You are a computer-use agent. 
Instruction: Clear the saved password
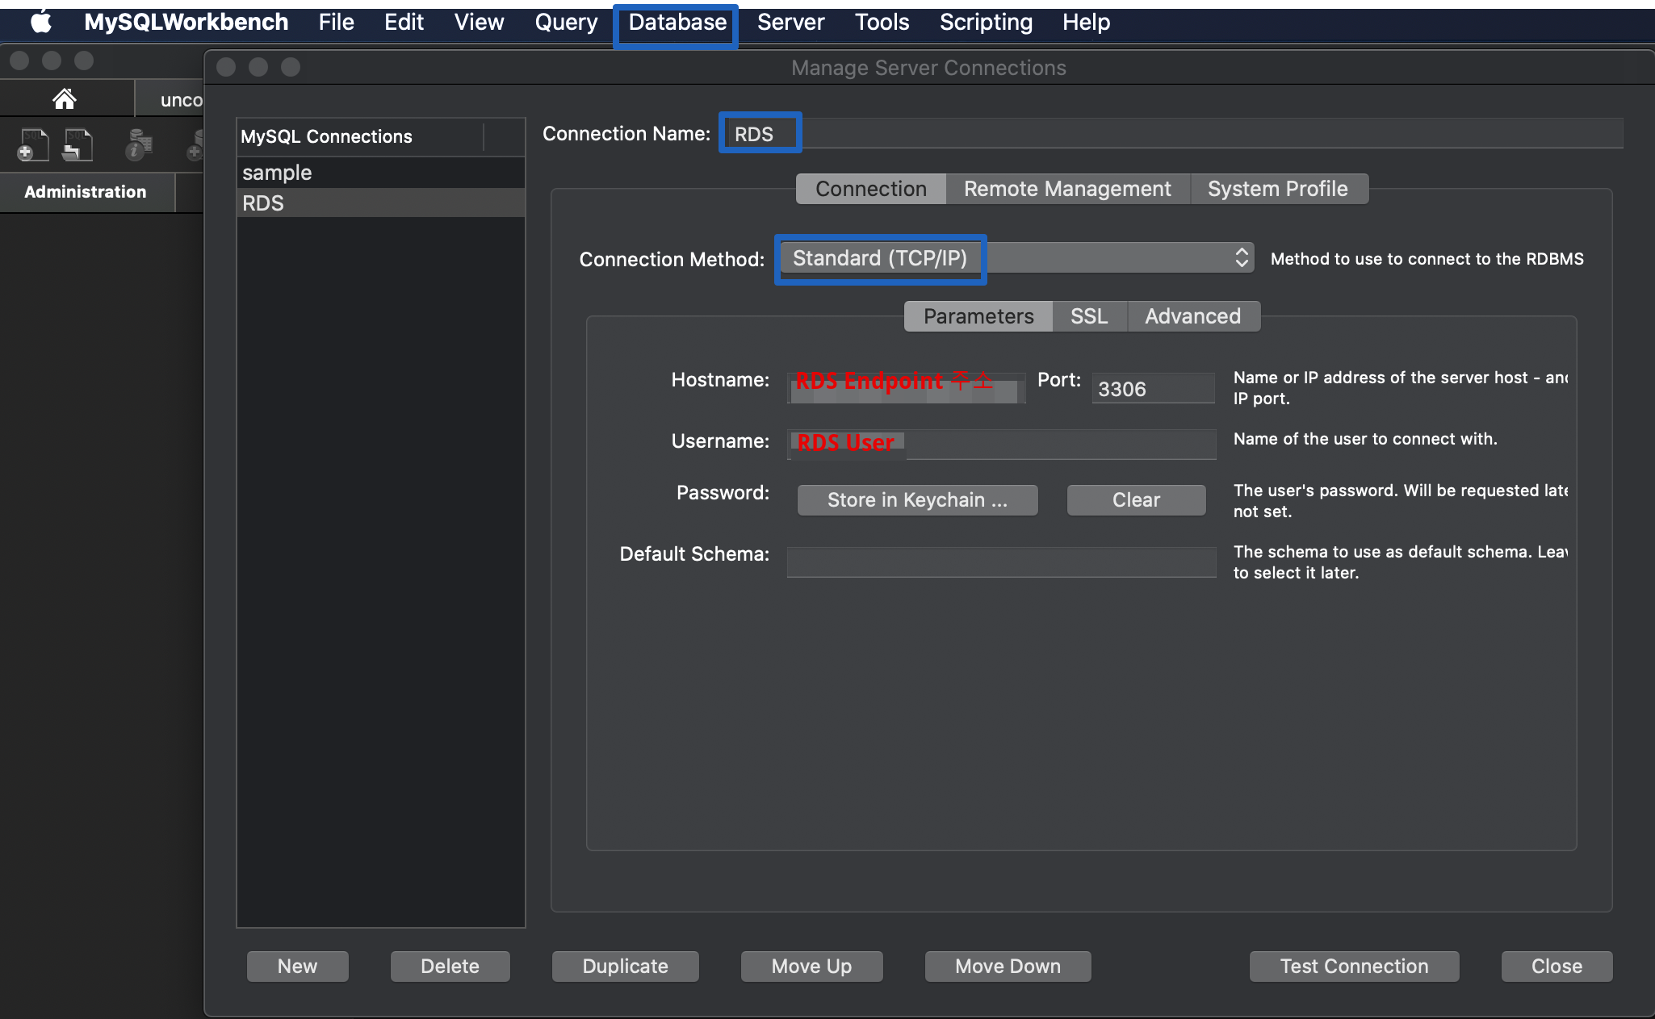[x=1135, y=499]
